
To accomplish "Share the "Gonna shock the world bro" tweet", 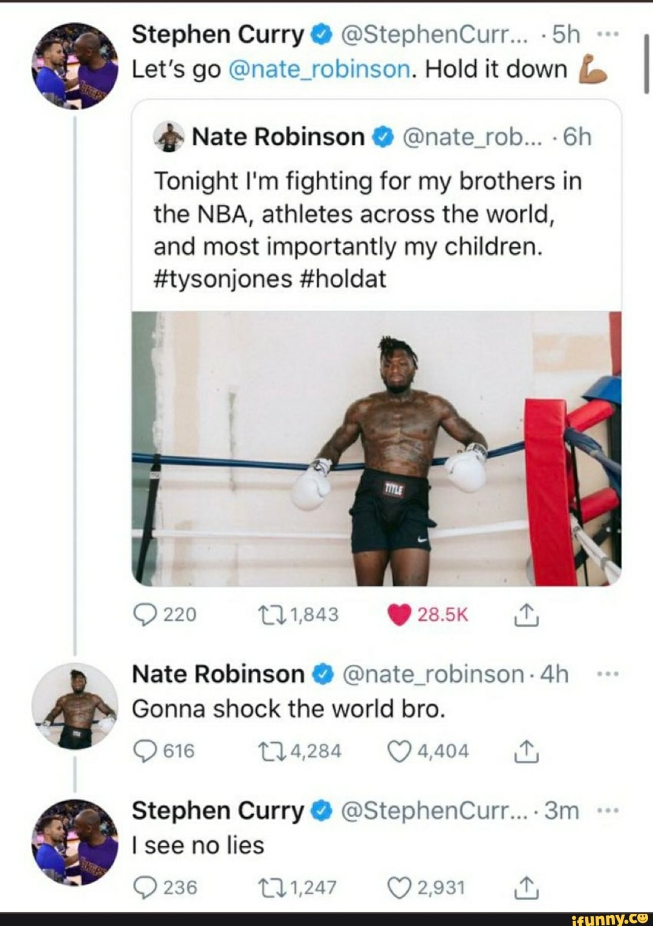I will [x=526, y=751].
